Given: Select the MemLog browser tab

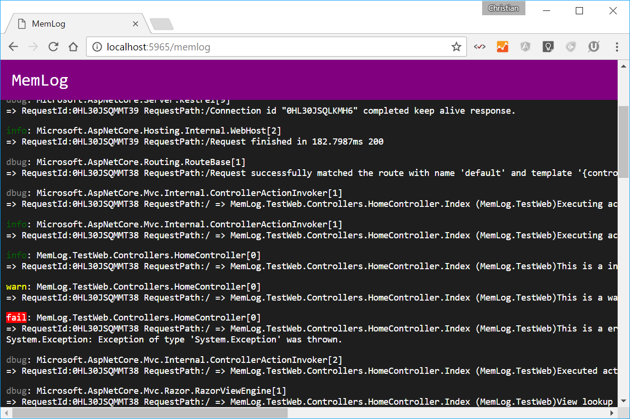Looking at the screenshot, I should [77, 24].
